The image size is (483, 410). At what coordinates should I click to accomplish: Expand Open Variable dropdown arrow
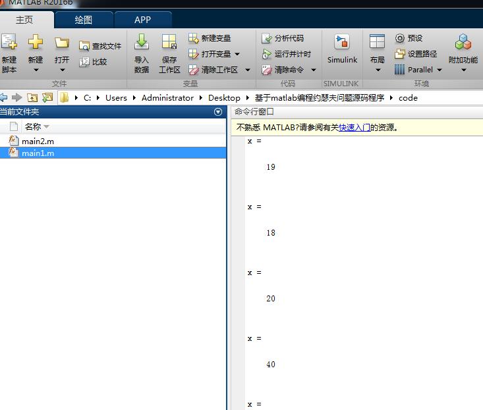pyautogui.click(x=237, y=54)
